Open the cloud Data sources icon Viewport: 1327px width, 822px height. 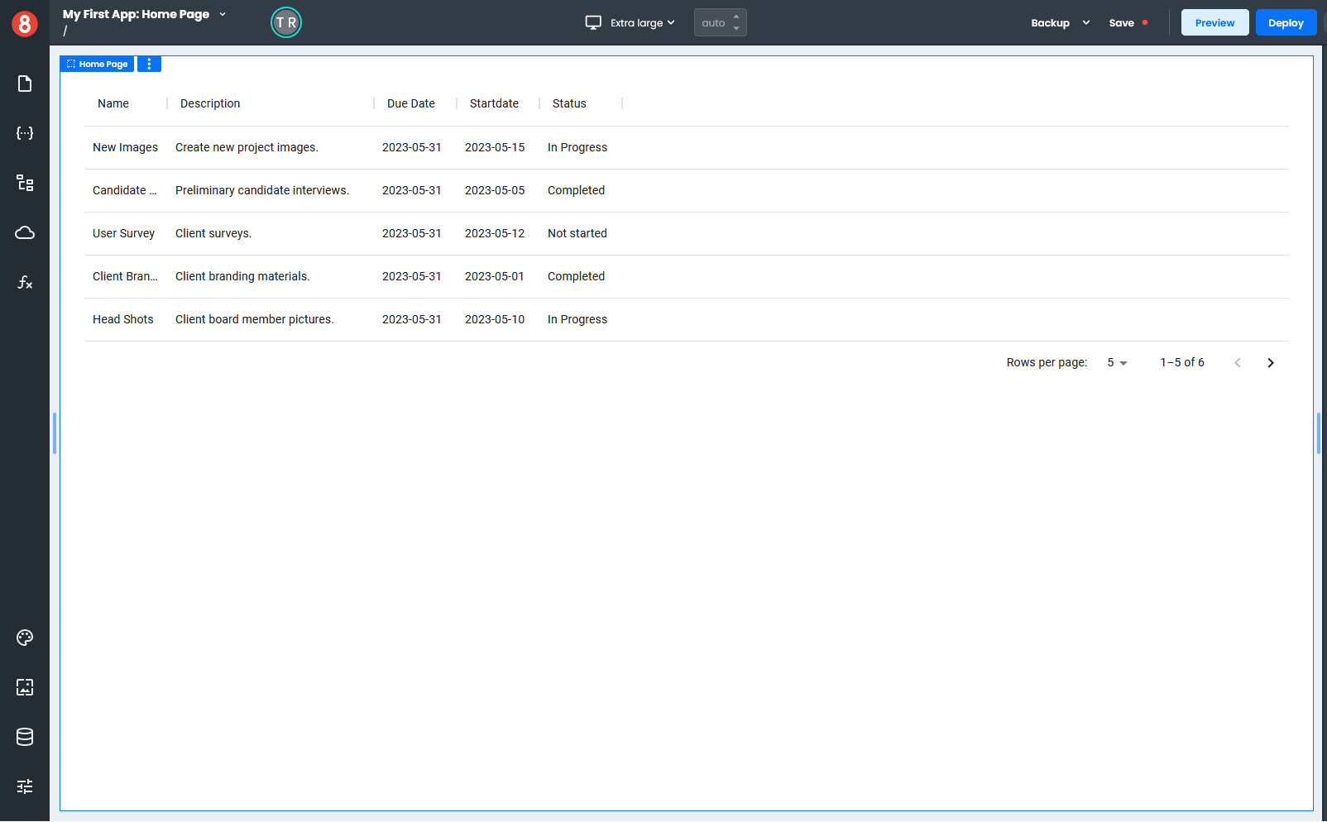tap(25, 232)
